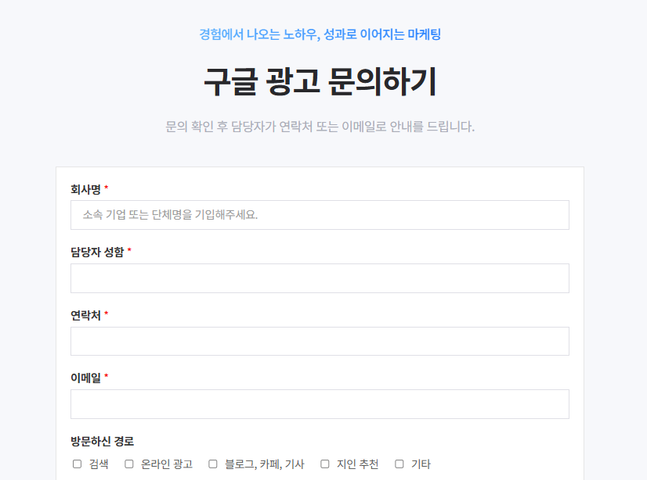647x480 pixels.
Task: Click the 회사명 field label
Action: (x=85, y=189)
